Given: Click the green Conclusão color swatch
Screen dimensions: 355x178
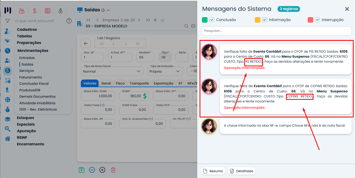Looking at the screenshot, I should [x=205, y=20].
